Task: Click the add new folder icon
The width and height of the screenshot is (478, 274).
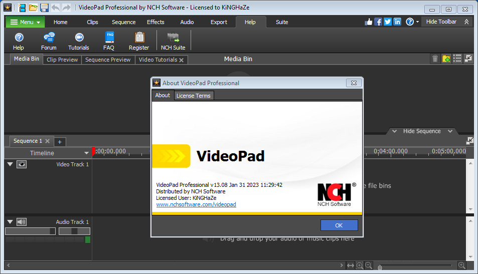Action: [x=446, y=59]
